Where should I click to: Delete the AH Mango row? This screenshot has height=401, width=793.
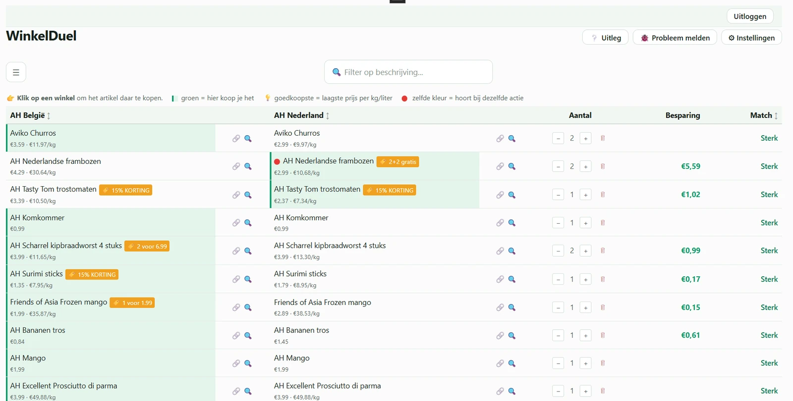click(x=603, y=363)
